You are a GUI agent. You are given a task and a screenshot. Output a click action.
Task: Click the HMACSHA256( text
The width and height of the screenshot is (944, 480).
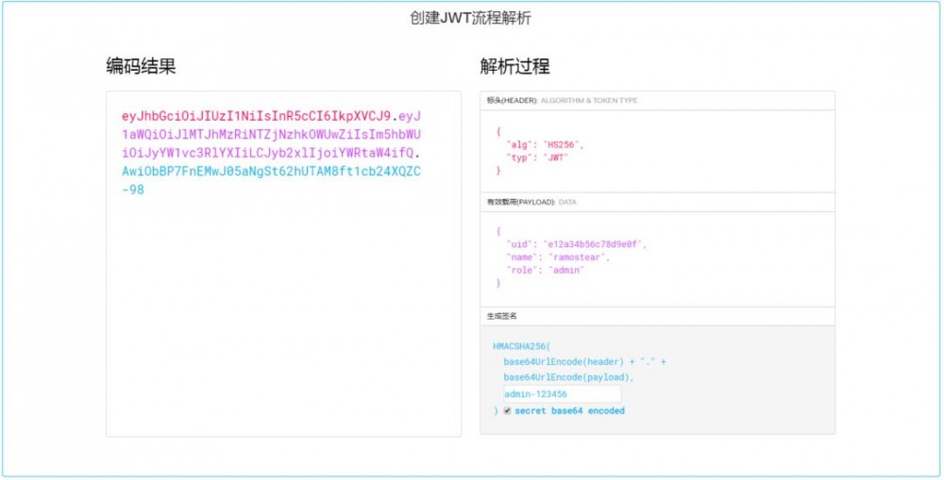click(x=521, y=346)
